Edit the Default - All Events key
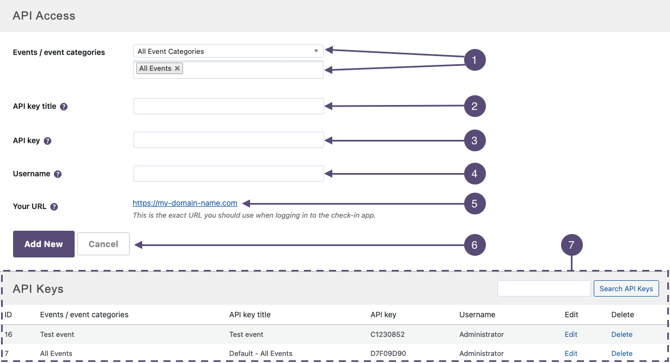Image resolution: width=670 pixels, height=363 pixels. (571, 353)
